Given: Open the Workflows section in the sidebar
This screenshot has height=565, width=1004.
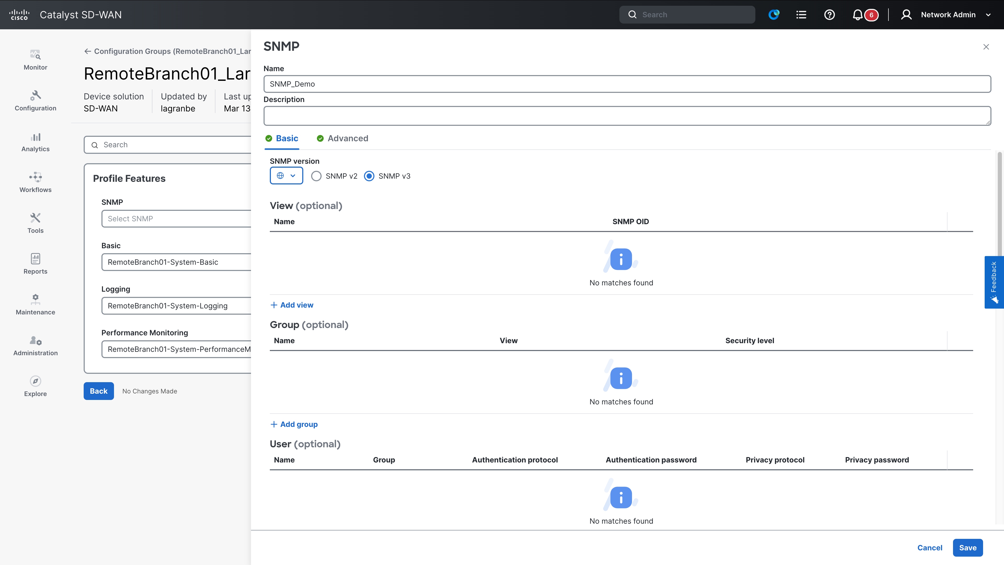Looking at the screenshot, I should pos(35,182).
